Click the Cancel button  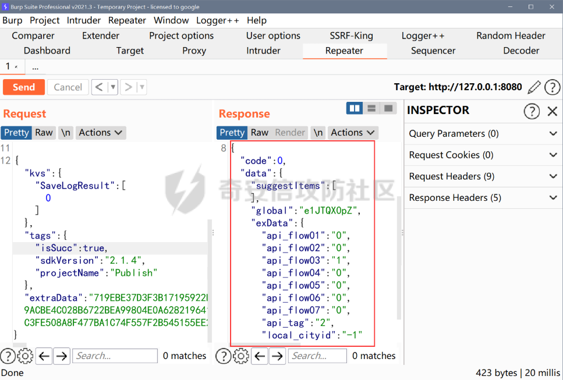(x=68, y=87)
